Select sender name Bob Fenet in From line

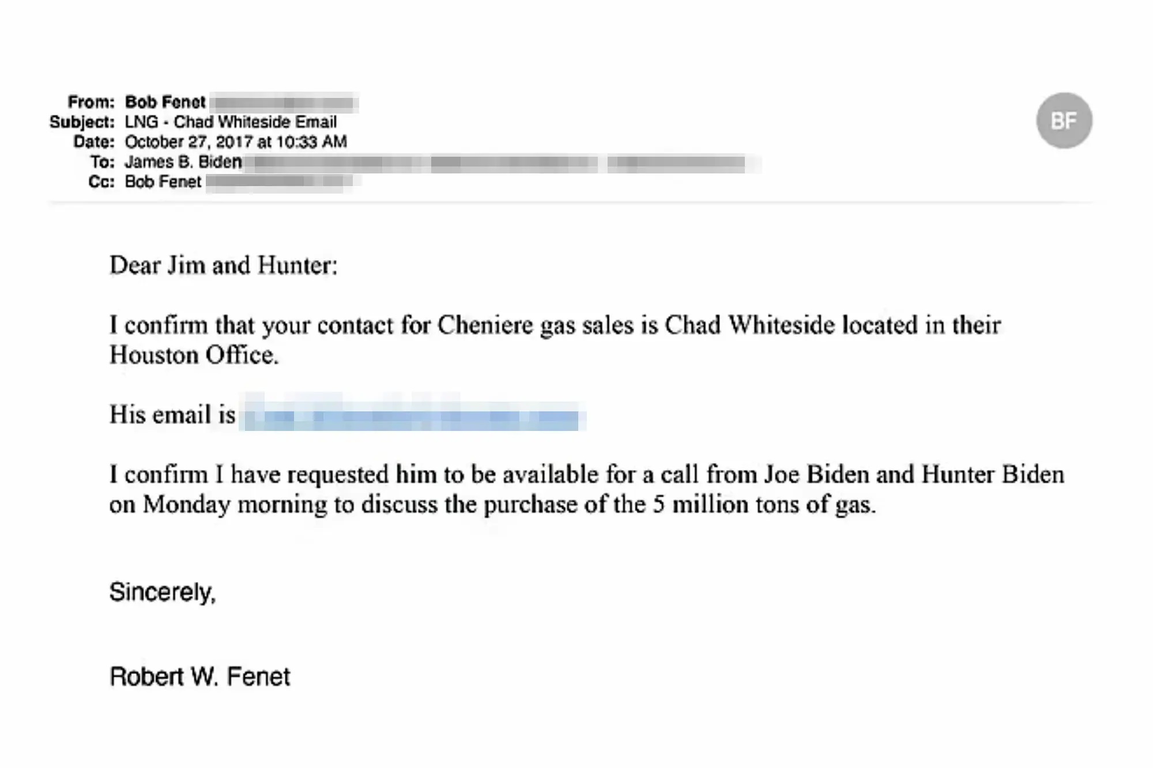click(x=165, y=102)
